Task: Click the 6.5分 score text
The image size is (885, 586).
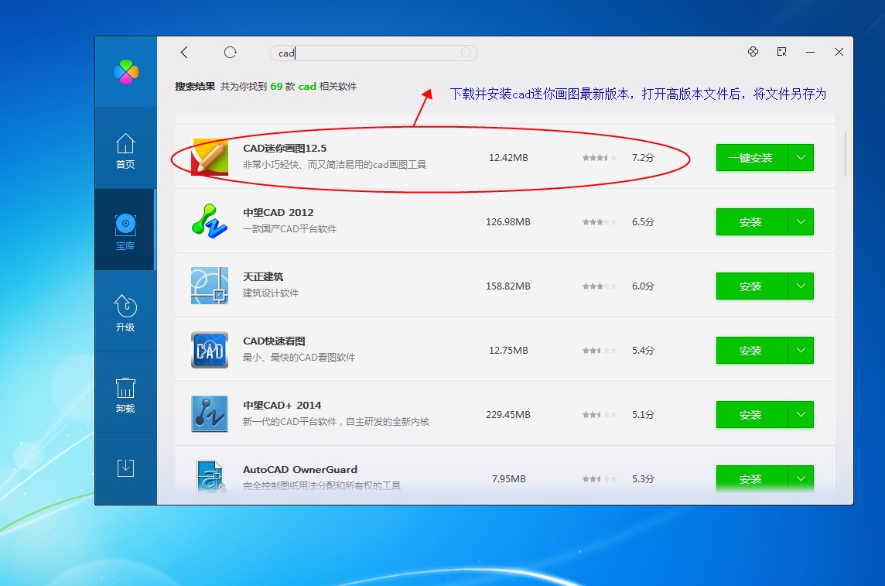Action: coord(643,222)
